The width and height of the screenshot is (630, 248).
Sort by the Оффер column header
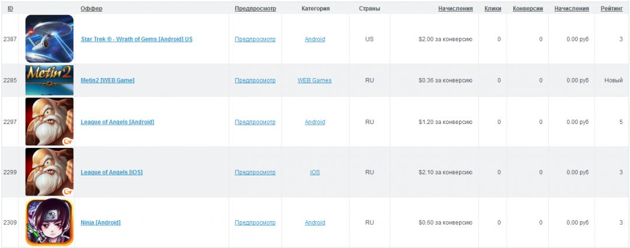[91, 8]
